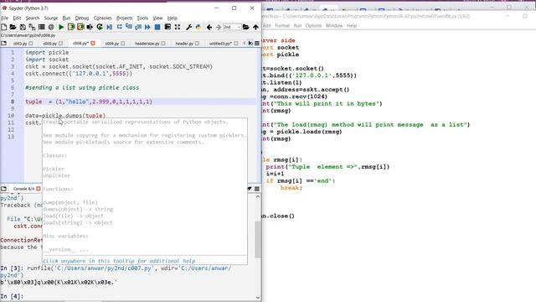Image resolution: width=536 pixels, height=302 pixels.
Task: Click the @ symbol toolbar icon
Action: [51, 27]
